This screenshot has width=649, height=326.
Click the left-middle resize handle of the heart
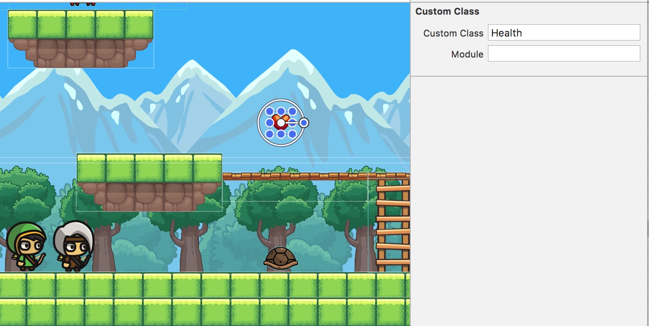point(269,122)
